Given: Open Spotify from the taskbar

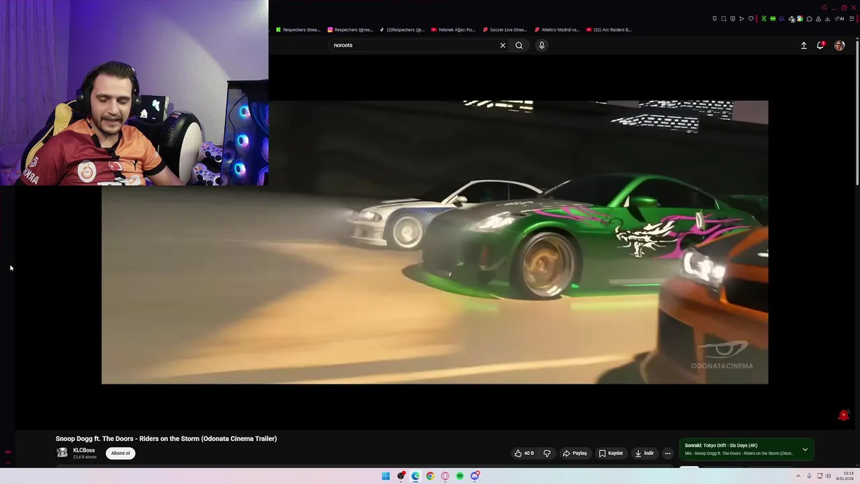Looking at the screenshot, I should click(460, 476).
